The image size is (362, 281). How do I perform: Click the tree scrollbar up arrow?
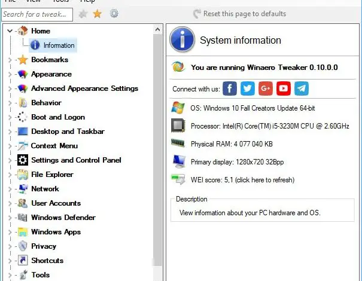click(x=158, y=29)
